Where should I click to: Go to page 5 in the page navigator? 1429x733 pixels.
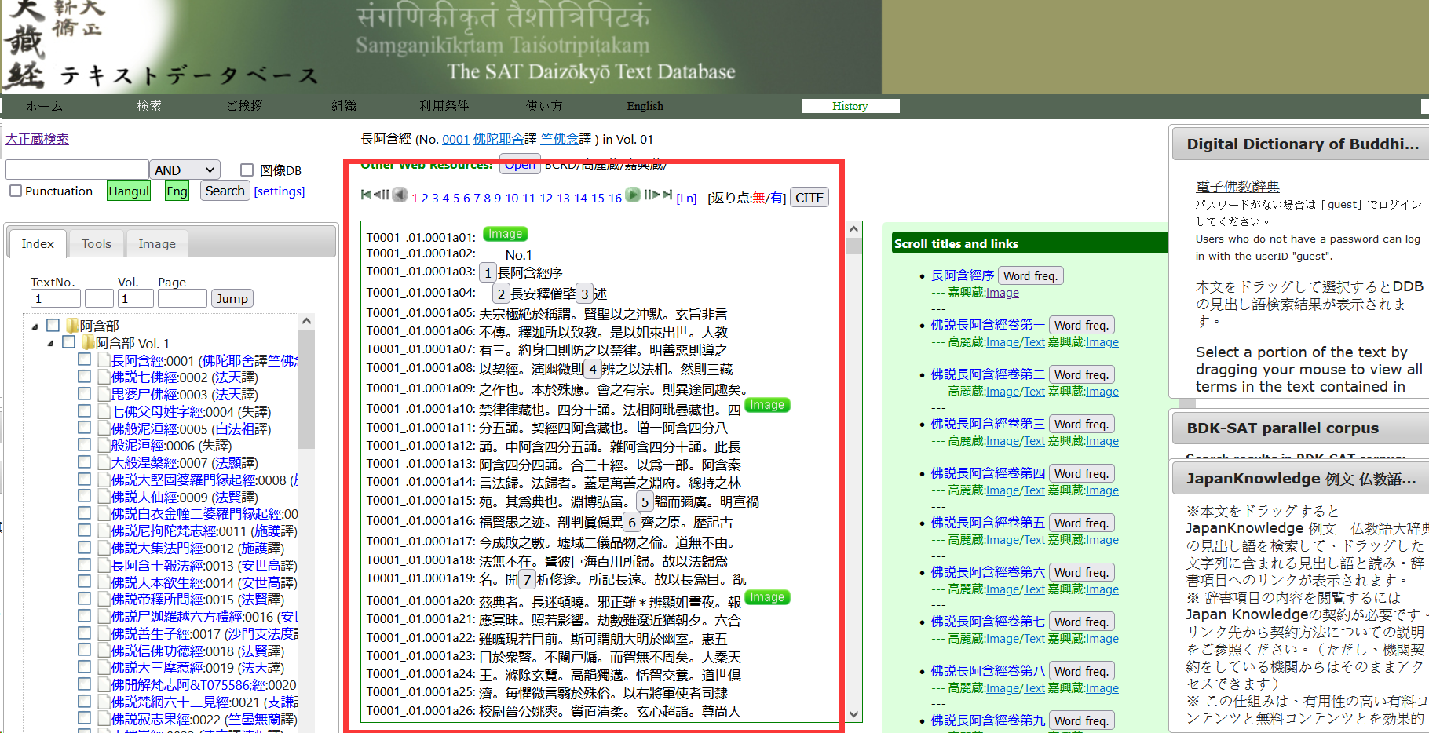(x=455, y=198)
